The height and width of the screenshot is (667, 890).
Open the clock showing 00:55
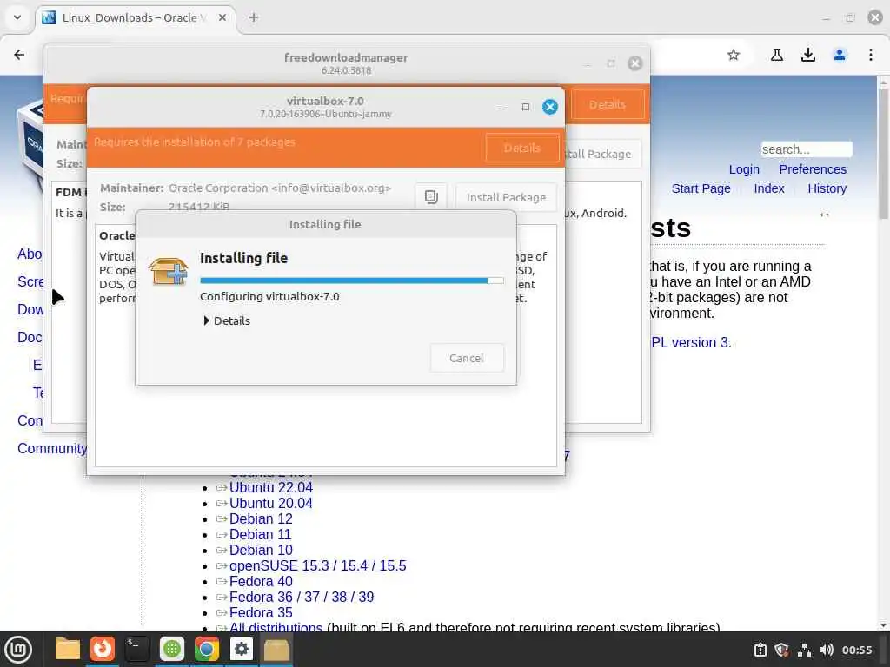tap(856, 650)
